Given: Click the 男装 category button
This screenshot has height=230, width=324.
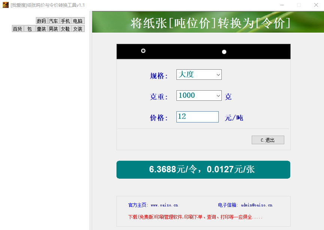Looking at the screenshot, I should point(54,29).
